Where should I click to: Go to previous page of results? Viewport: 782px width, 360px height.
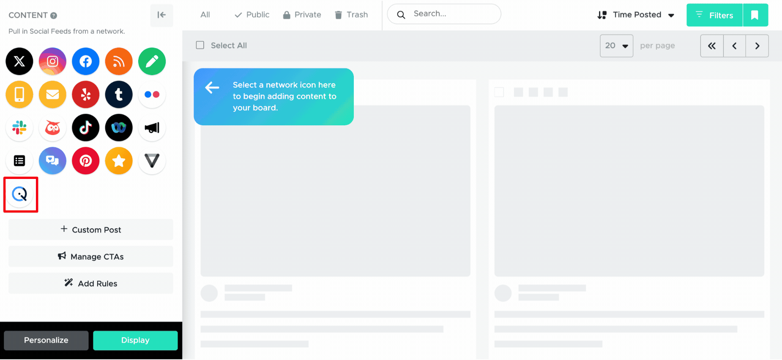[x=735, y=46]
